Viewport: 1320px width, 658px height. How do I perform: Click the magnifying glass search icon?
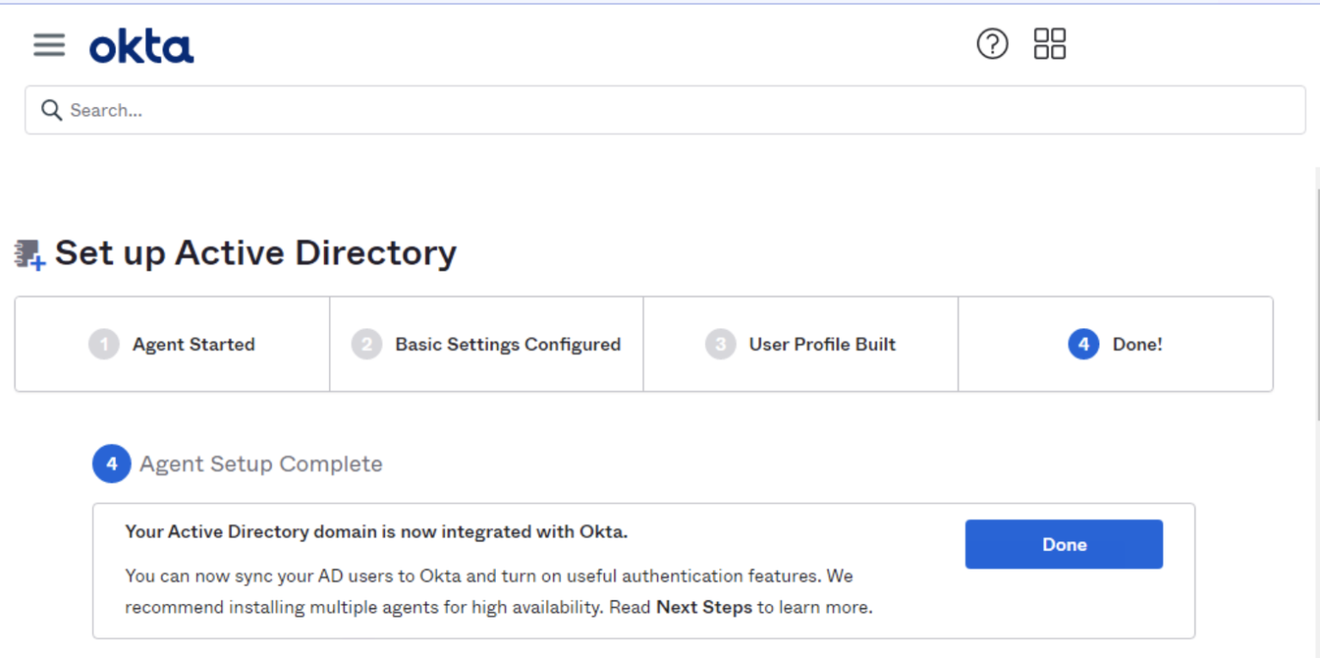(x=51, y=110)
